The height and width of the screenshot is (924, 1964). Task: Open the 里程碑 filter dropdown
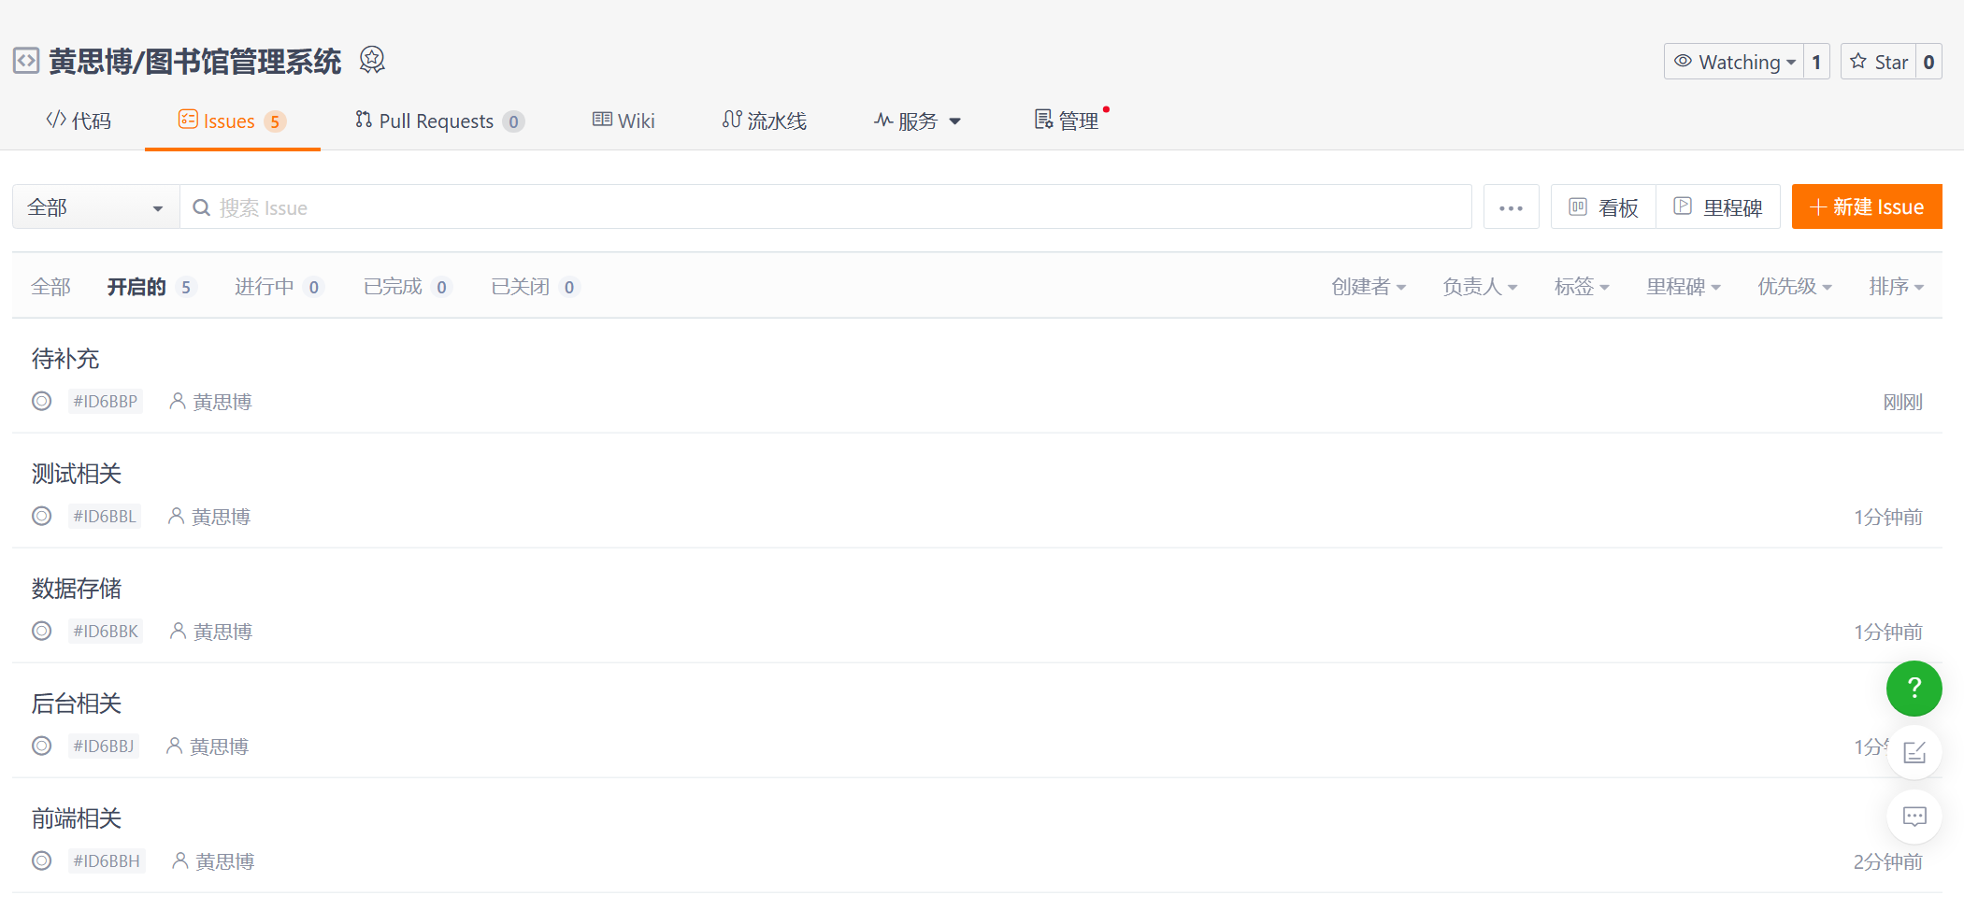(x=1684, y=287)
